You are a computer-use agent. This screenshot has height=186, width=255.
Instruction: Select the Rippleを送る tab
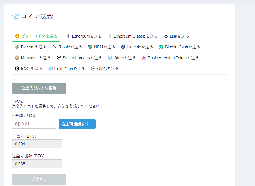coord(67,47)
